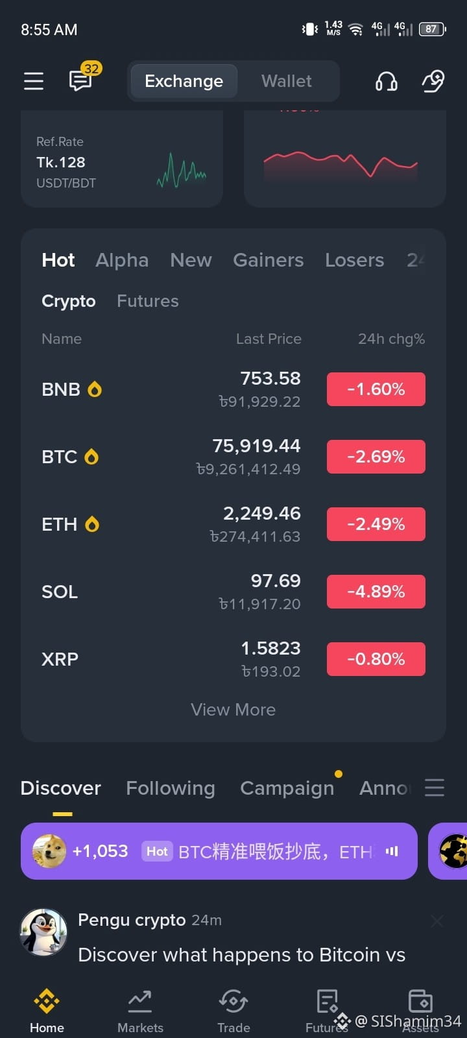Open the Campaign tab
The height and width of the screenshot is (1038, 467).
(287, 788)
